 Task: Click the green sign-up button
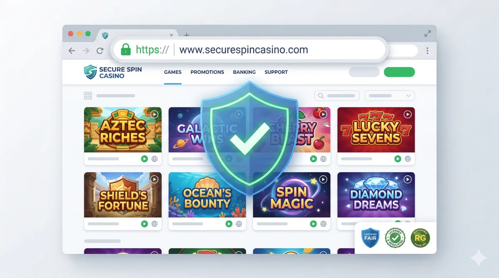click(x=399, y=72)
